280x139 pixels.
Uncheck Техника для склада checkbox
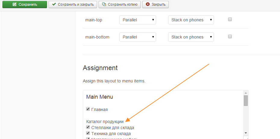pyautogui.click(x=88, y=133)
